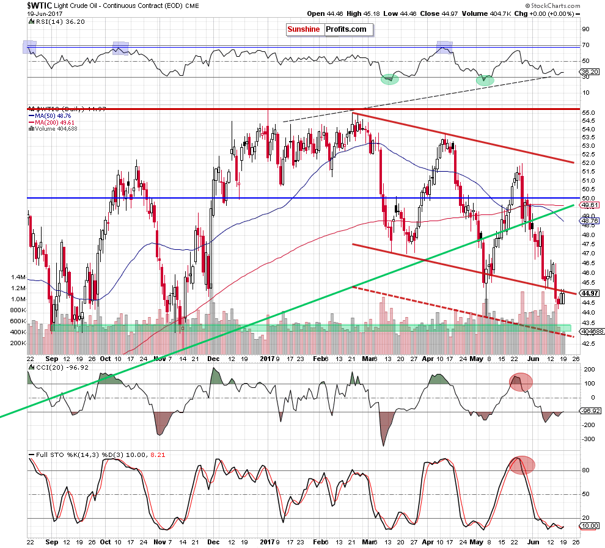Click the 48.76 price tag on right axis
605x548 pixels.
tap(590, 221)
